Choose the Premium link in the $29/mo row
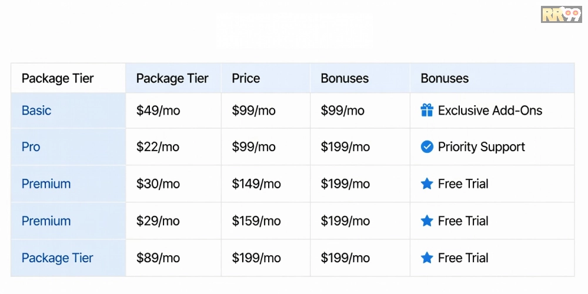Screen dimensions: 588x294 coord(46,221)
